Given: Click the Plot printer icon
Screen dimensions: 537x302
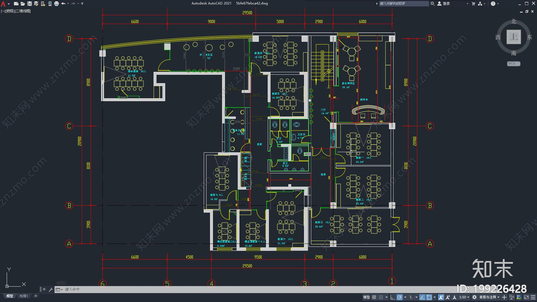Looking at the screenshot, I should coord(56,3).
